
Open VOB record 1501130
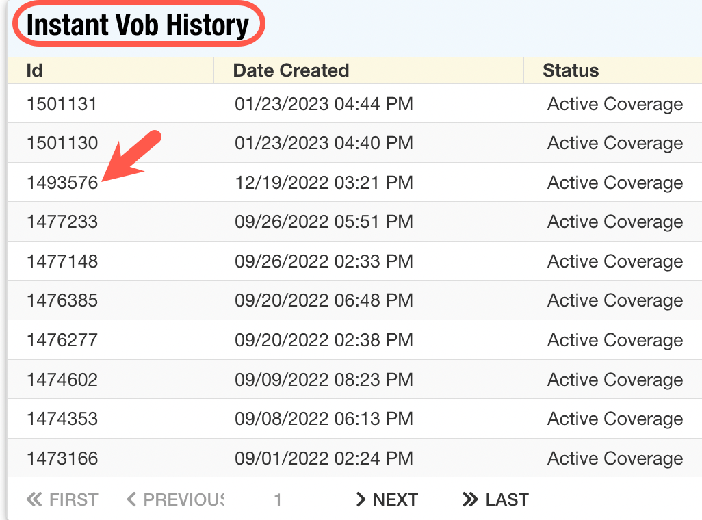tap(62, 144)
